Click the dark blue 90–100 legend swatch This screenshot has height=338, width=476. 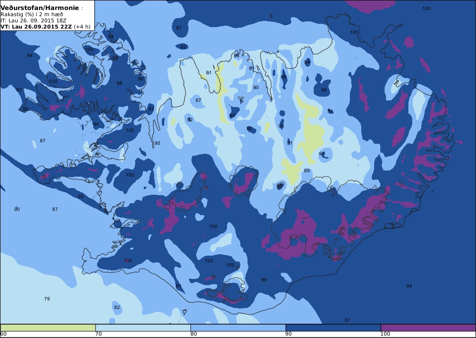[x=333, y=328]
